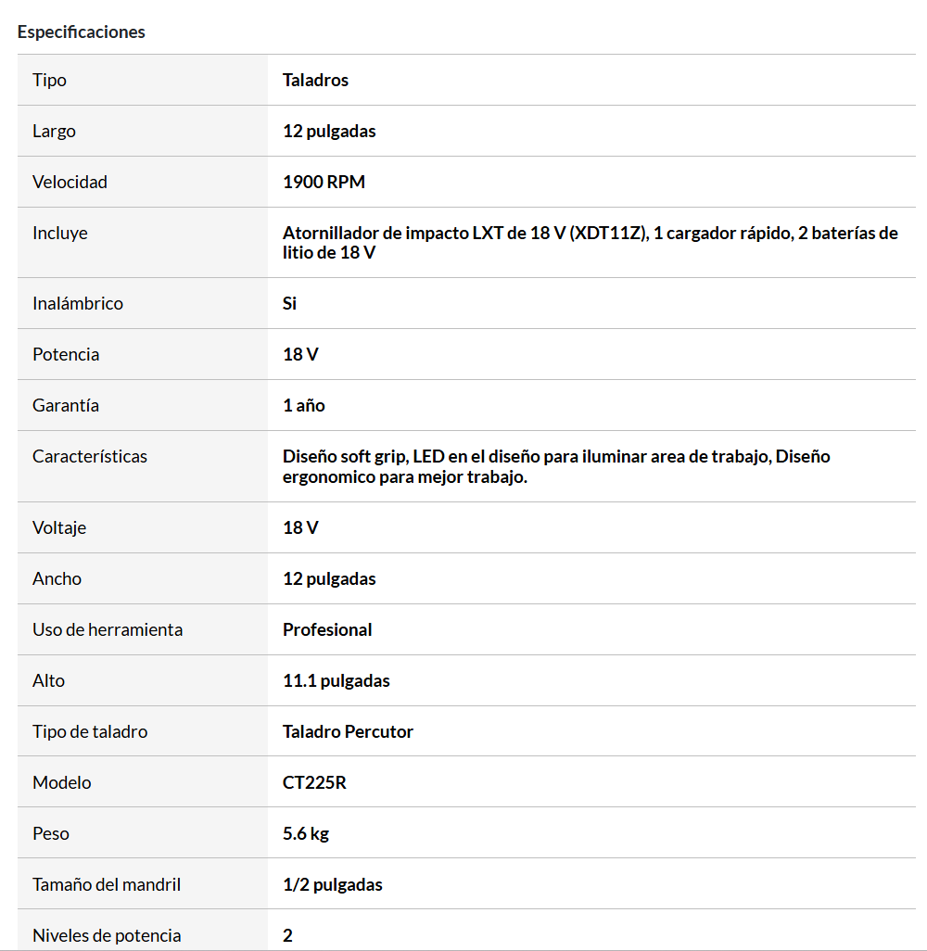Click the Inalámbrico Si value
927x951 pixels.
point(289,303)
